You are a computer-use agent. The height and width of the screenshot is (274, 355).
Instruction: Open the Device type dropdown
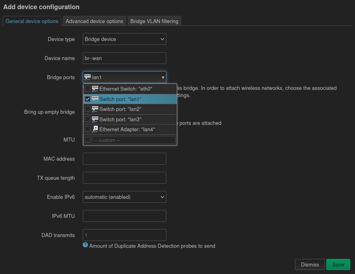click(124, 39)
